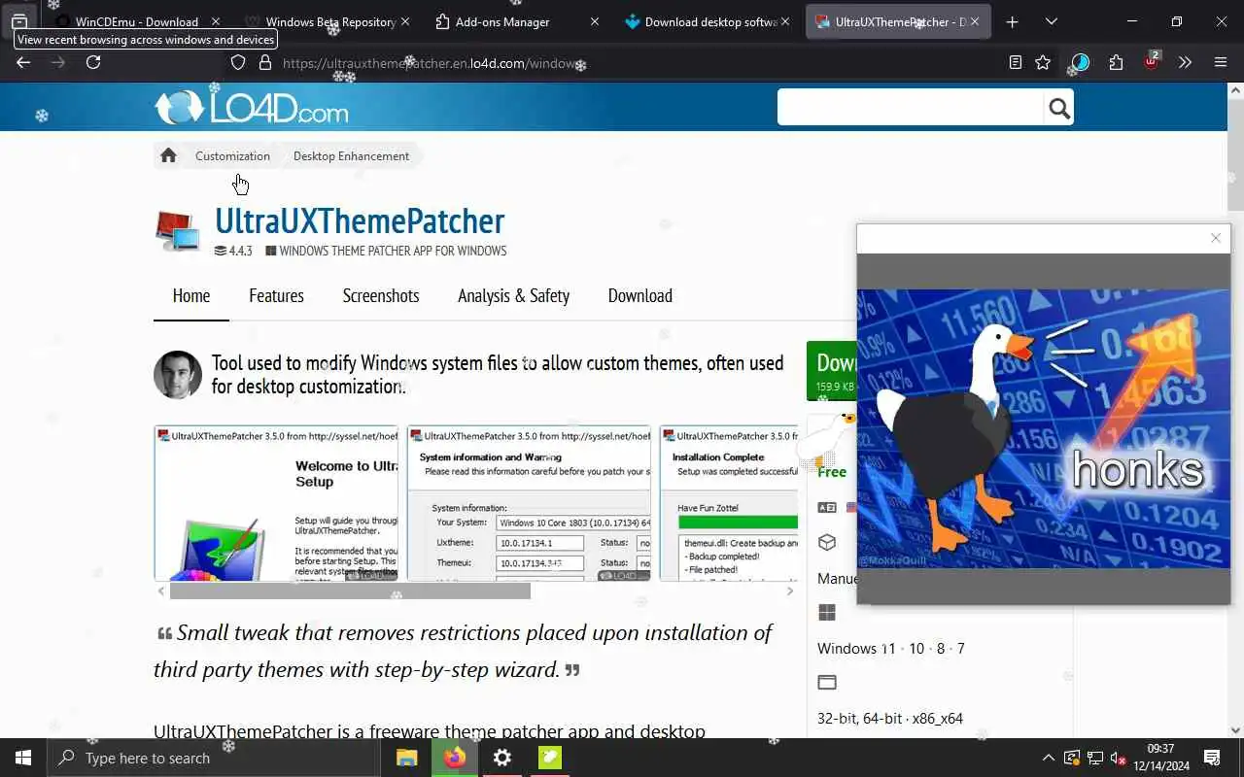Open the Firefox application menu

coord(1221,62)
